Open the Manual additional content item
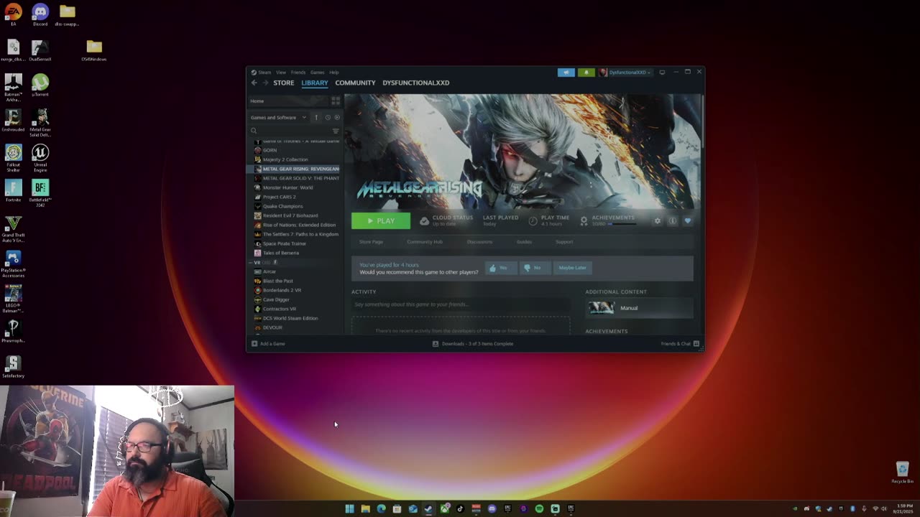 pyautogui.click(x=639, y=308)
